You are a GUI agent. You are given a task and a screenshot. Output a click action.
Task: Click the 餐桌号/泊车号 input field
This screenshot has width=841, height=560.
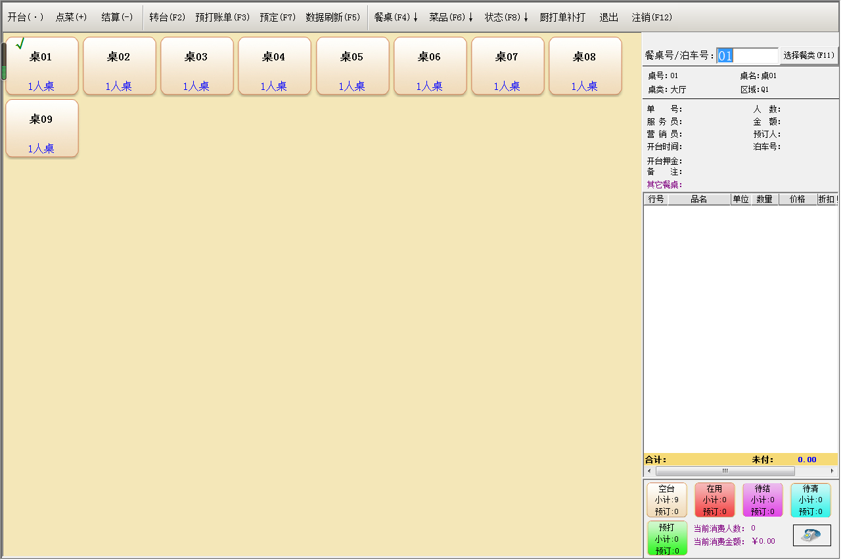point(747,56)
